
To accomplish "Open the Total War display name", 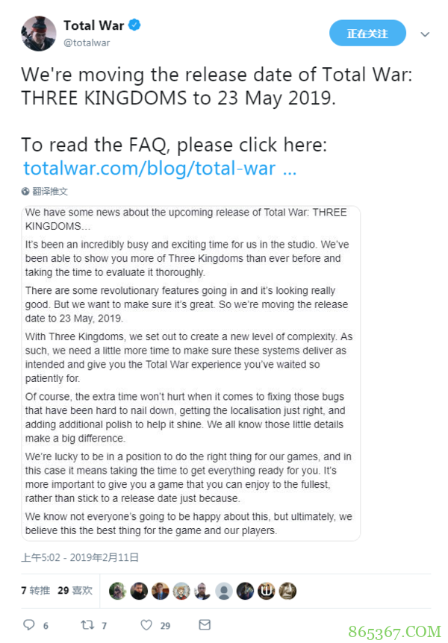I will 93,26.
